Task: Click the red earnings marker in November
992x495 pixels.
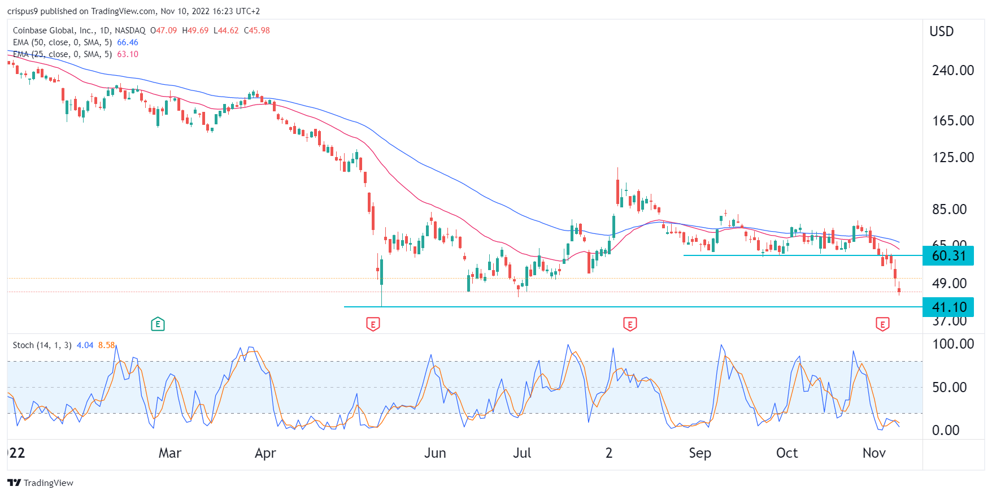Action: click(882, 324)
